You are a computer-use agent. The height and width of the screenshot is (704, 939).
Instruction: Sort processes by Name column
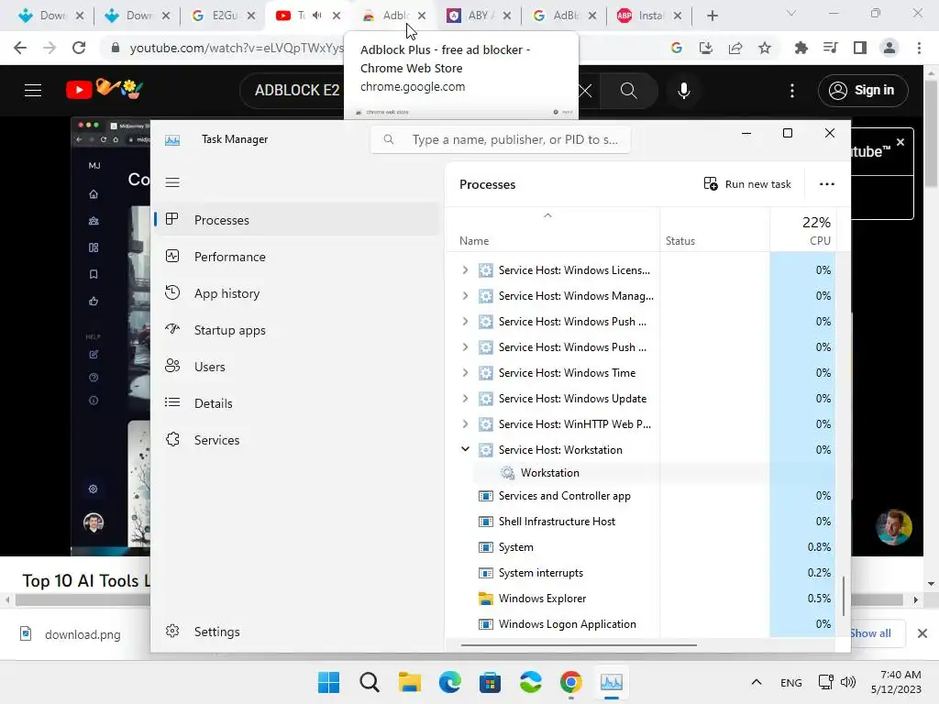point(553,230)
